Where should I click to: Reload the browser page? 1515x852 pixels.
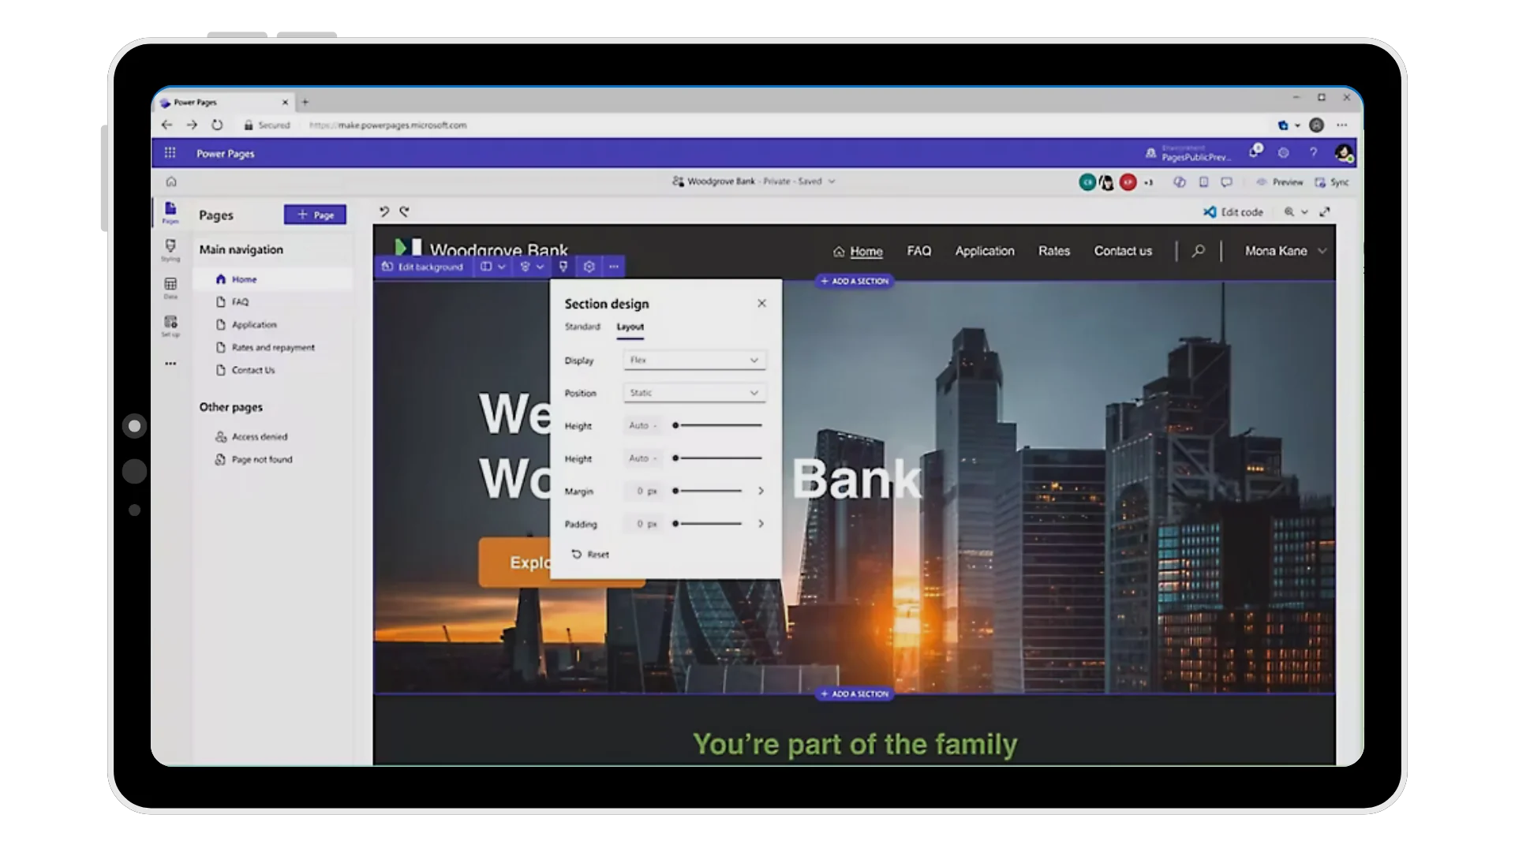[x=217, y=125]
